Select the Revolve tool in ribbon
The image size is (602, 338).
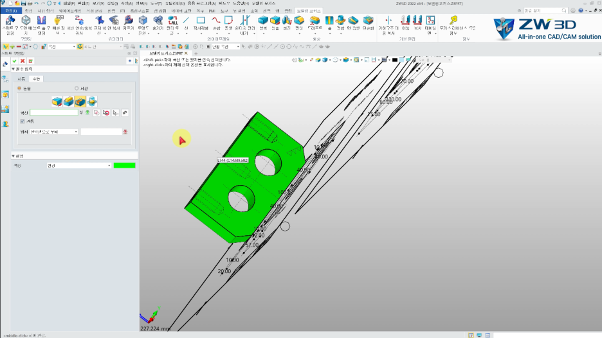coord(287,23)
